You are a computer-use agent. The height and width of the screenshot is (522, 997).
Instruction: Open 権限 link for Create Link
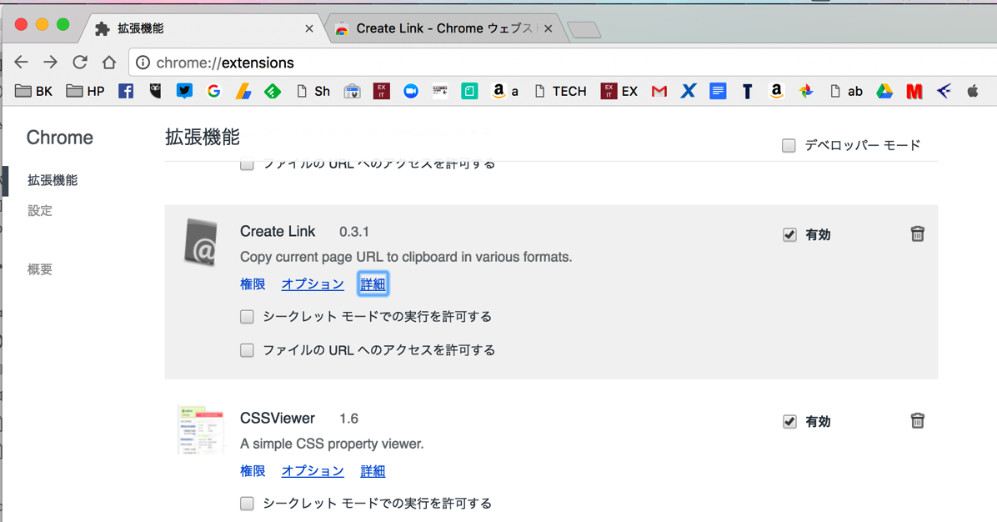(x=253, y=284)
